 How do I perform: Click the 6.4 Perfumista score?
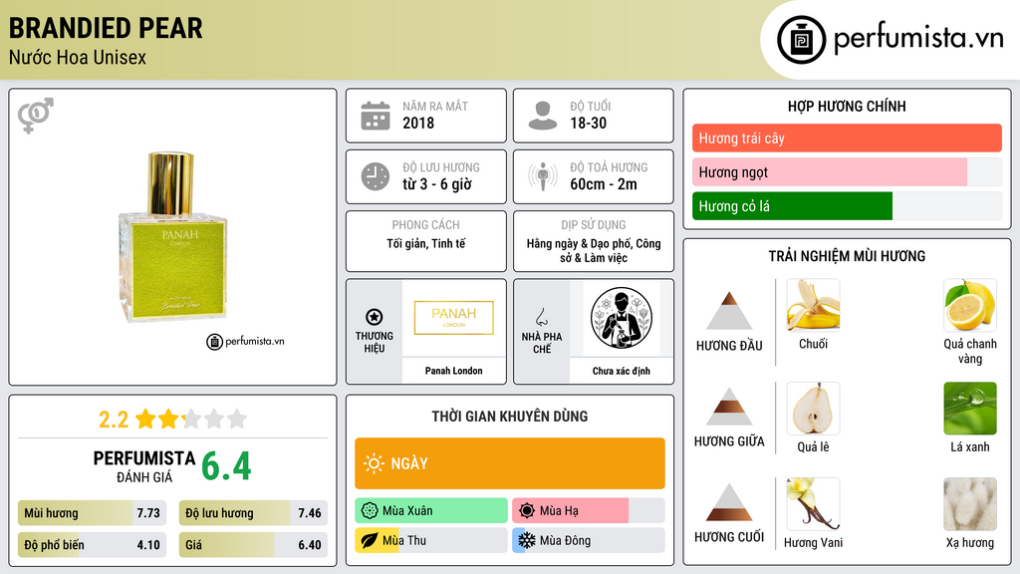click(226, 466)
